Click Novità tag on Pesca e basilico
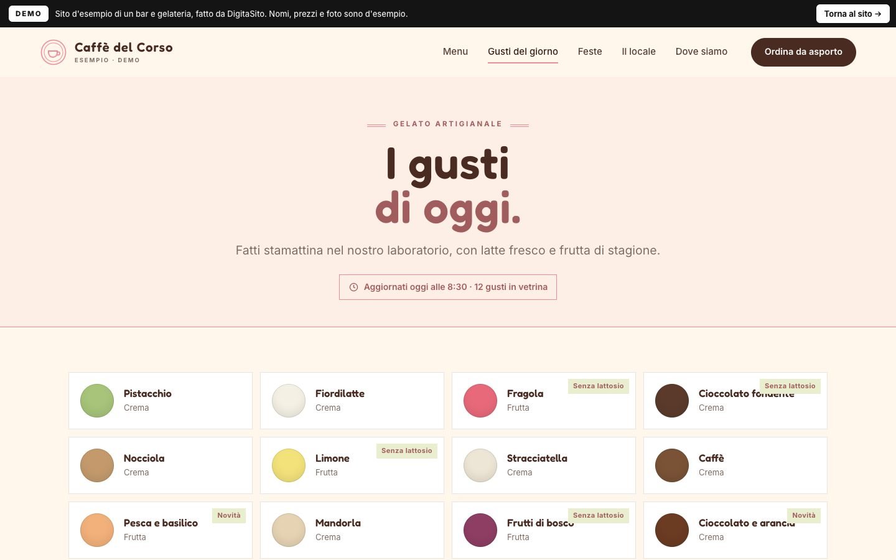Screen dimensions: 896x560 point(229,516)
